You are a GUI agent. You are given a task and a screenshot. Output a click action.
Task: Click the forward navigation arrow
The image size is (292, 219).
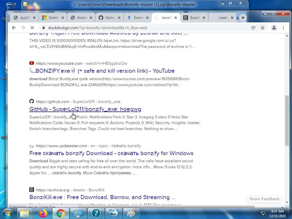(x=23, y=28)
